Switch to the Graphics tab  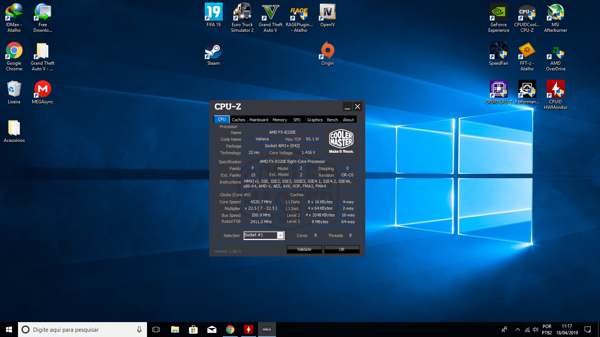315,120
